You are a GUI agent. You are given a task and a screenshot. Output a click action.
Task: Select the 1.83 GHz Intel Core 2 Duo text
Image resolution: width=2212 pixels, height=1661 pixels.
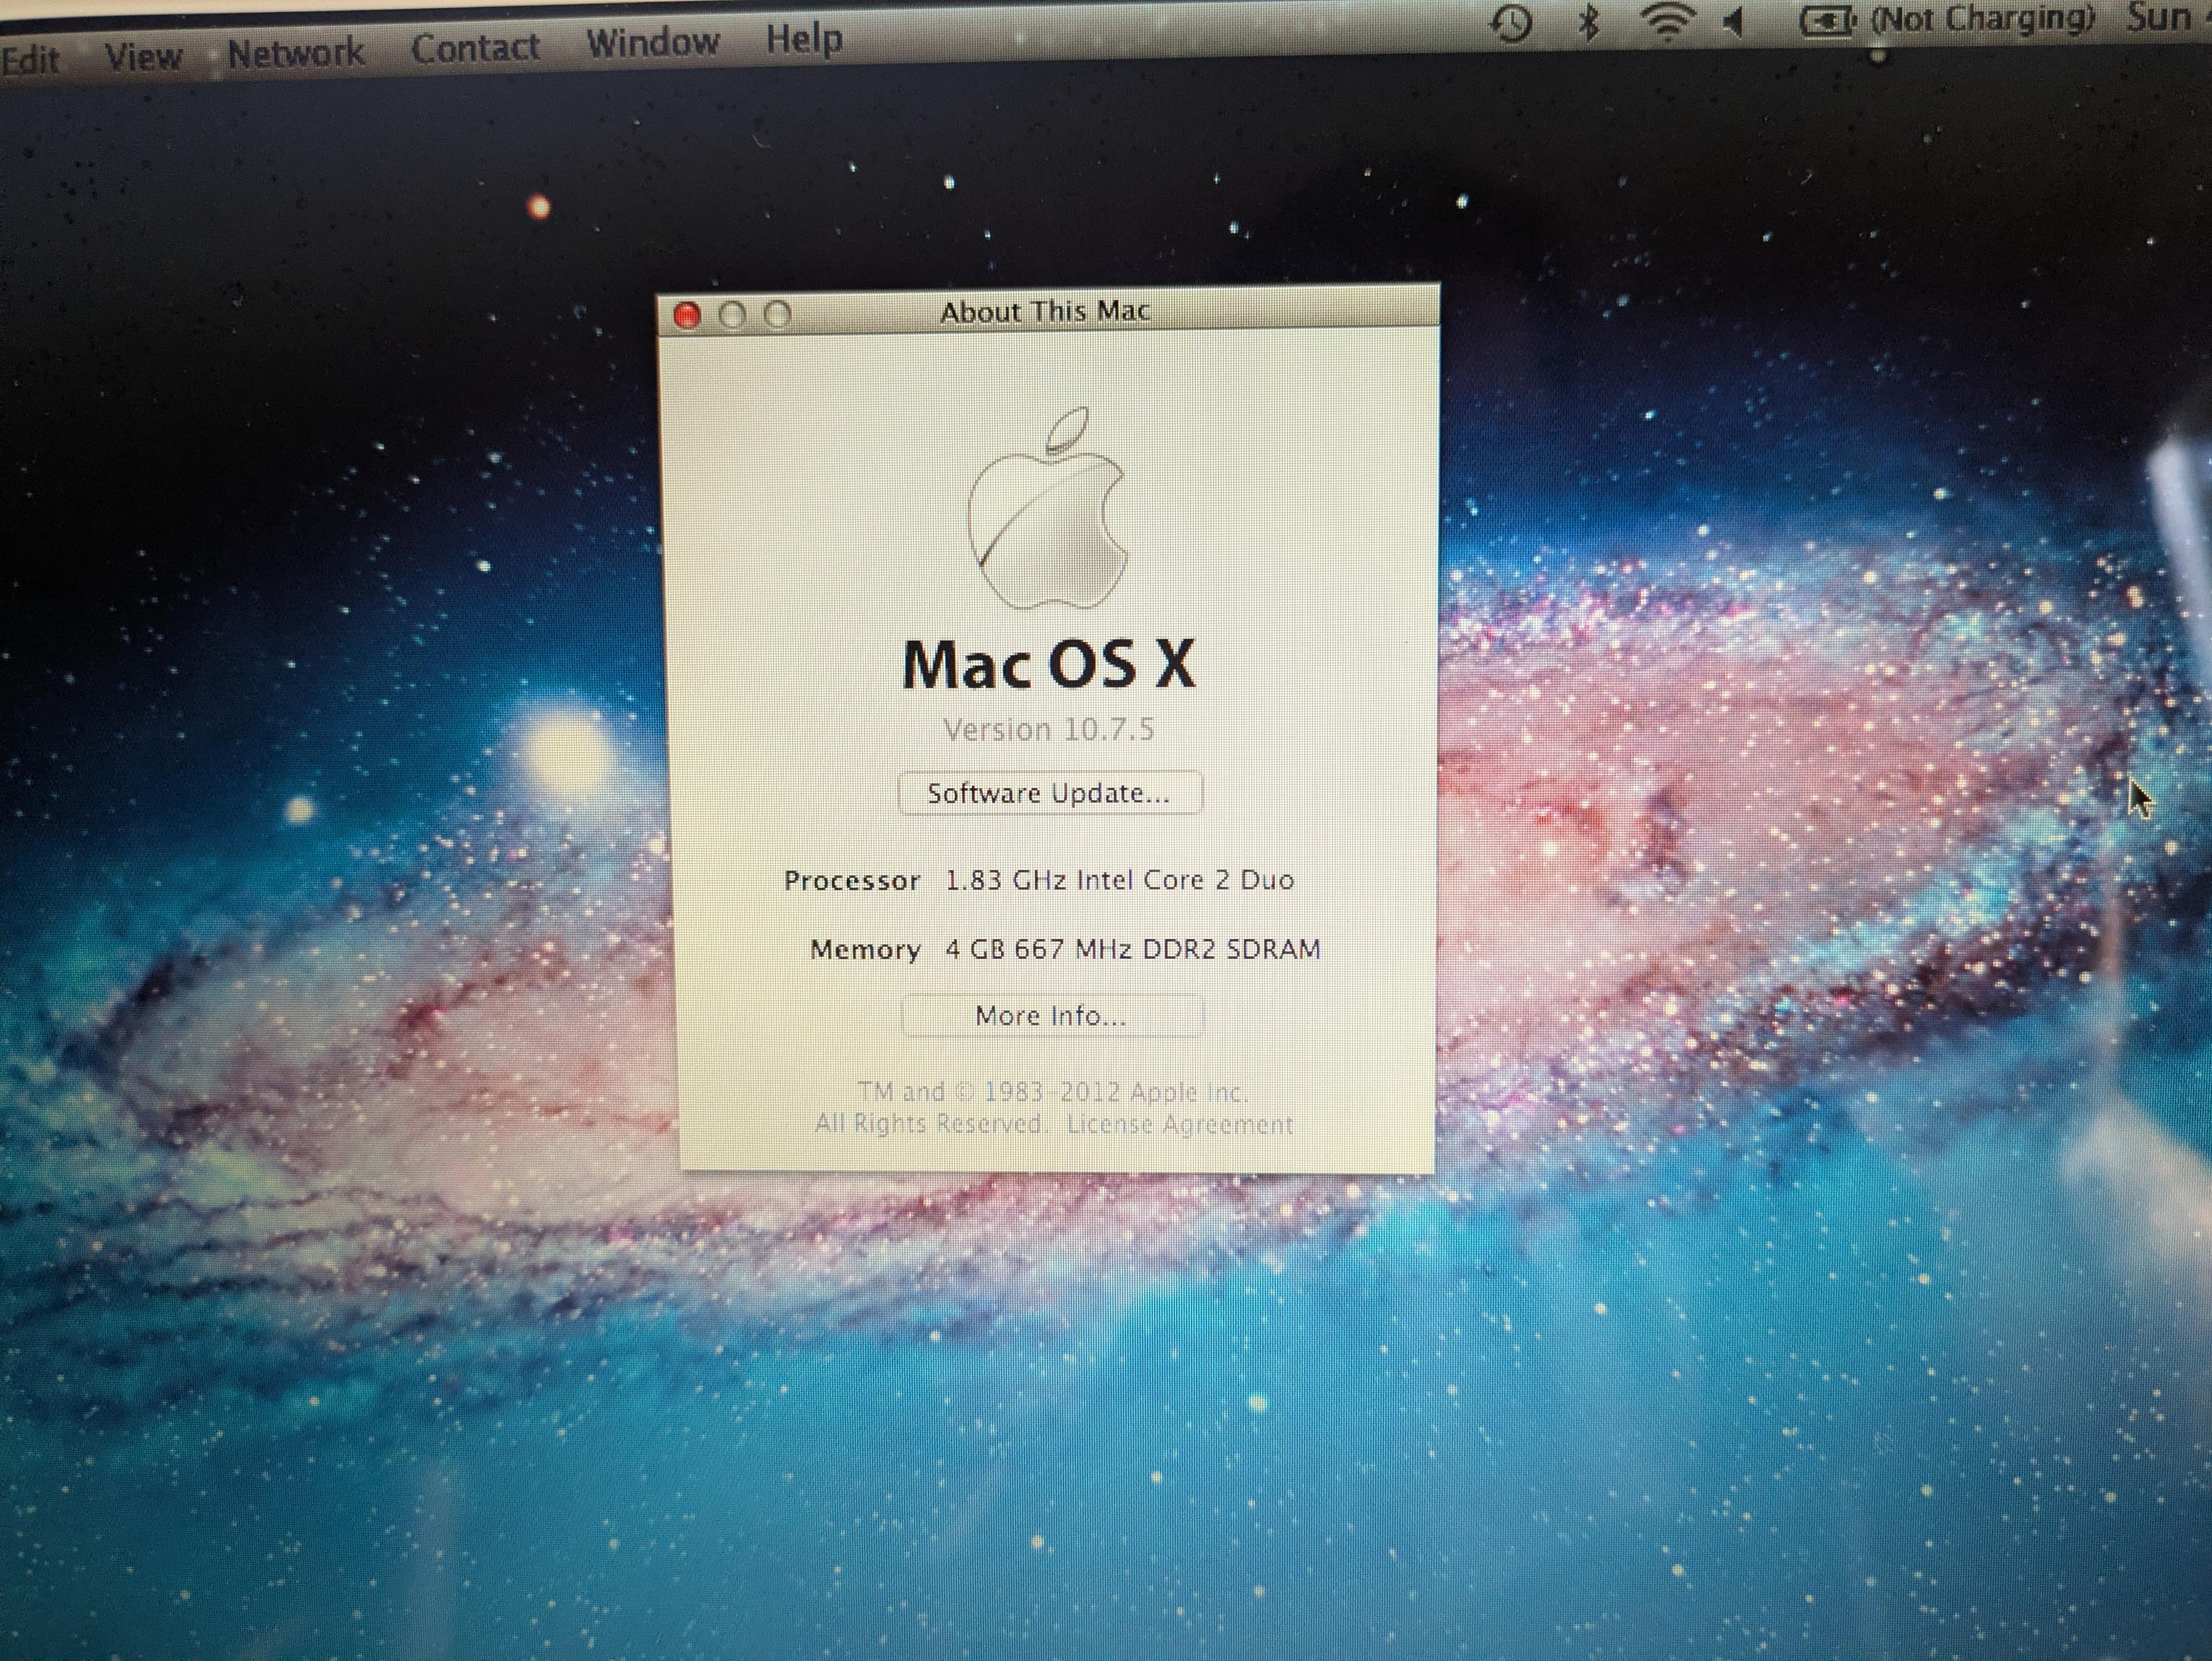(x=1120, y=880)
